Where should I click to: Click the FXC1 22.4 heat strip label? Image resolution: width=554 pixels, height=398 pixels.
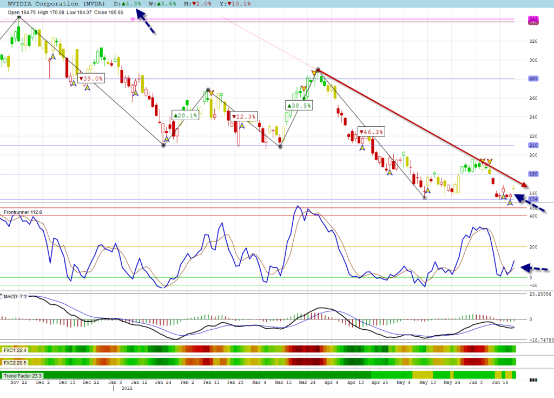point(15,350)
